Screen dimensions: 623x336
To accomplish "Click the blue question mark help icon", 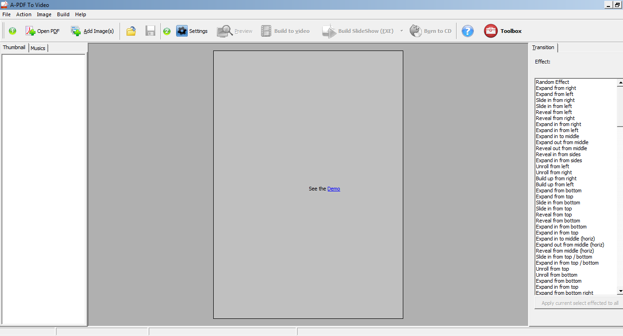I will point(468,31).
